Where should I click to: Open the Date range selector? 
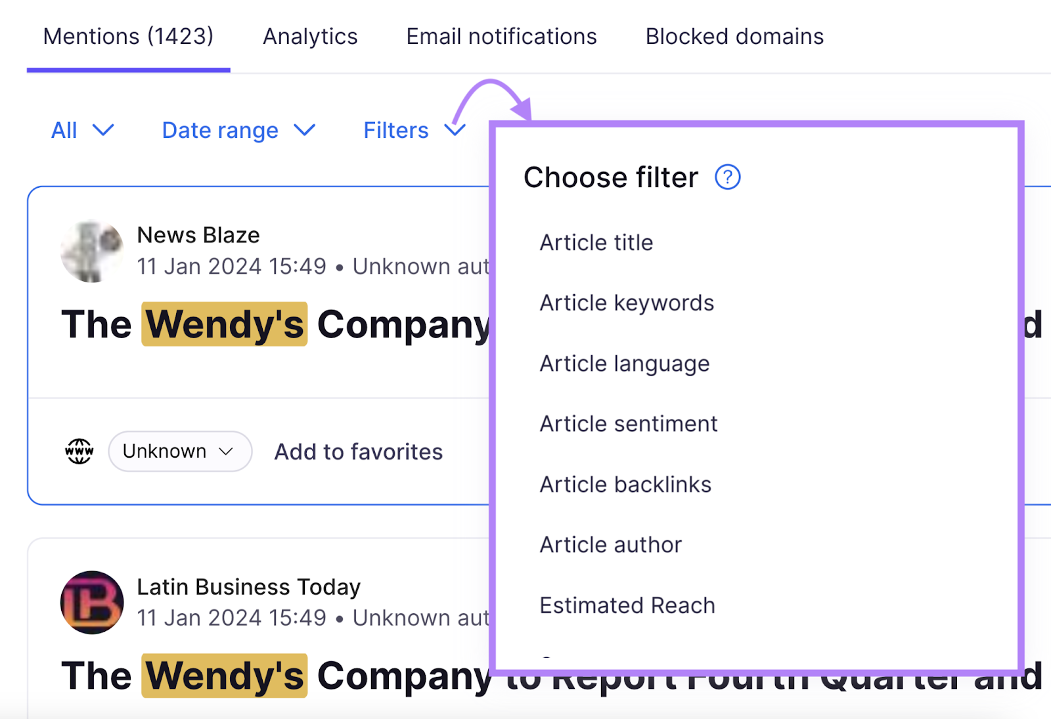coord(238,130)
